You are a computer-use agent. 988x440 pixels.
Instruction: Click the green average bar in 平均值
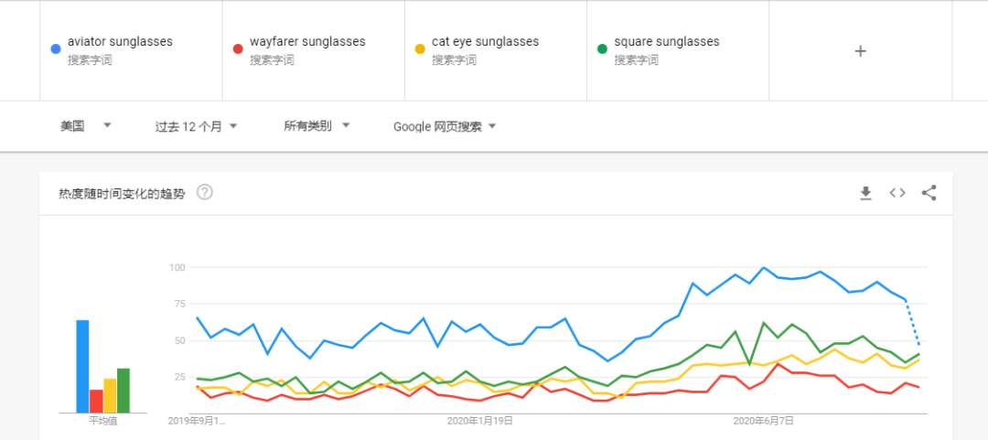tap(123, 391)
